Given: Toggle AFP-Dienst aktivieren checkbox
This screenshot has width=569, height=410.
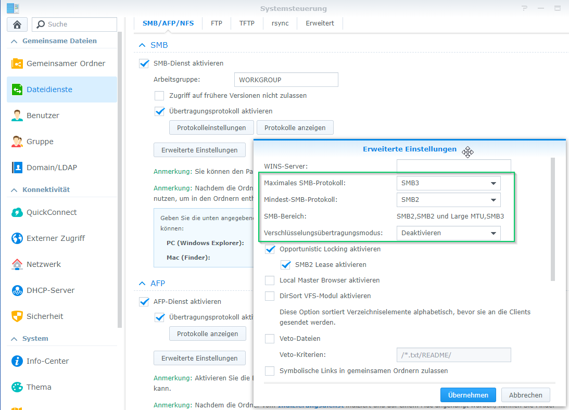Looking at the screenshot, I should point(144,302).
